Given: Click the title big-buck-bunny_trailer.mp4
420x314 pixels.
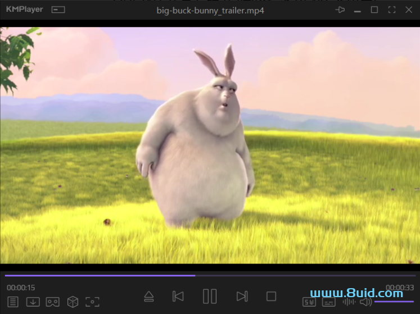Looking at the screenshot, I should point(210,11).
